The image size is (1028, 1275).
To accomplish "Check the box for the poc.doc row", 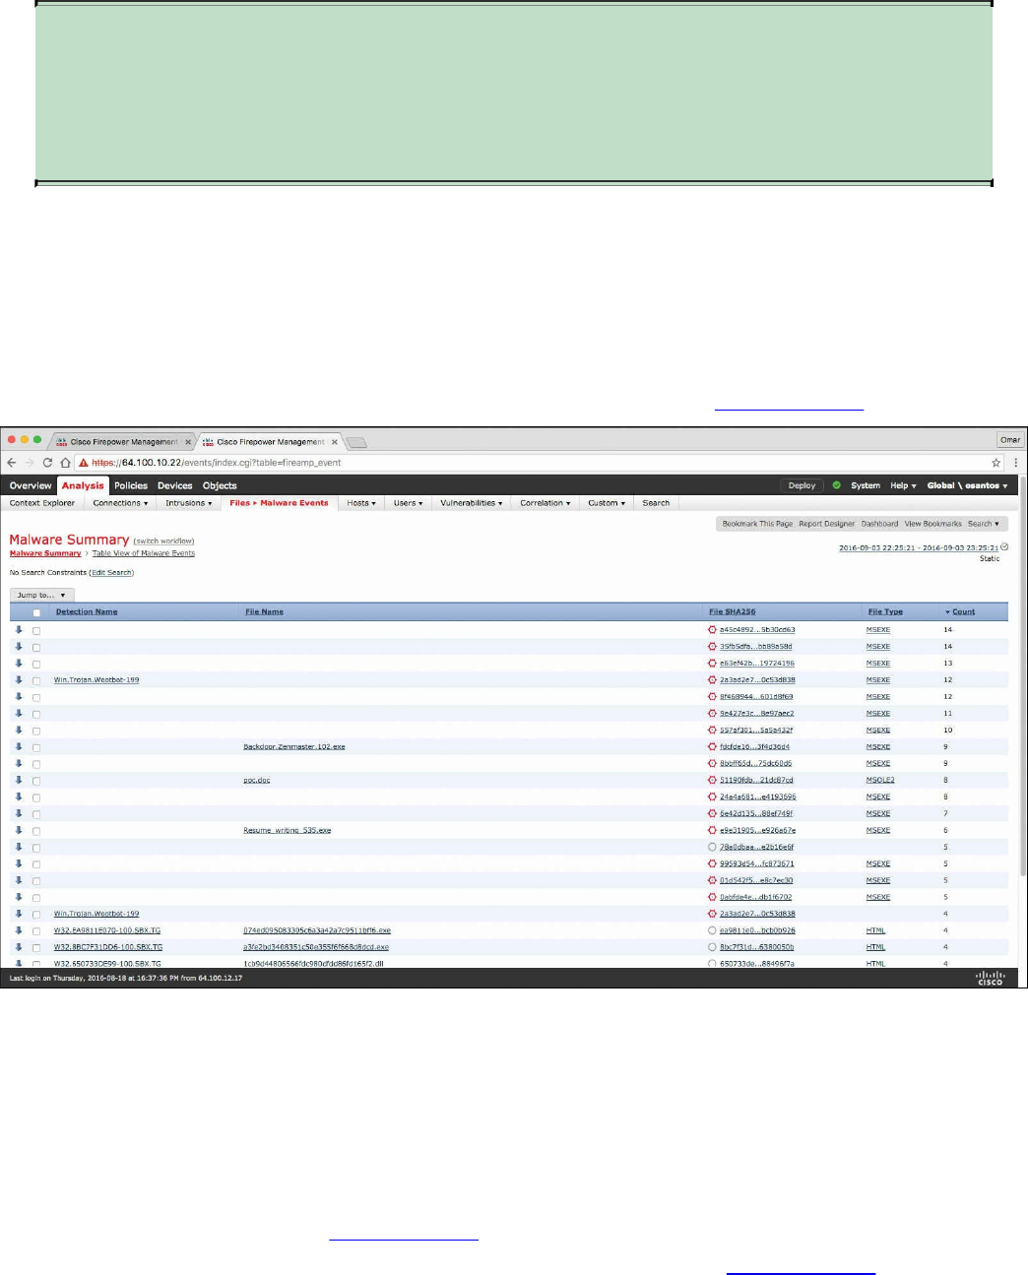I will coord(36,781).
